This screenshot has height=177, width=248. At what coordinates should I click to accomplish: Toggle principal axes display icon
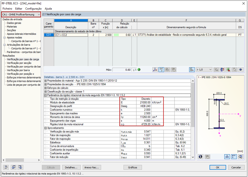pos(234,157)
